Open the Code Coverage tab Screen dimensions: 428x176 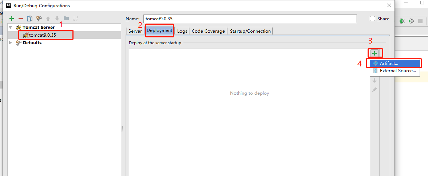point(208,31)
